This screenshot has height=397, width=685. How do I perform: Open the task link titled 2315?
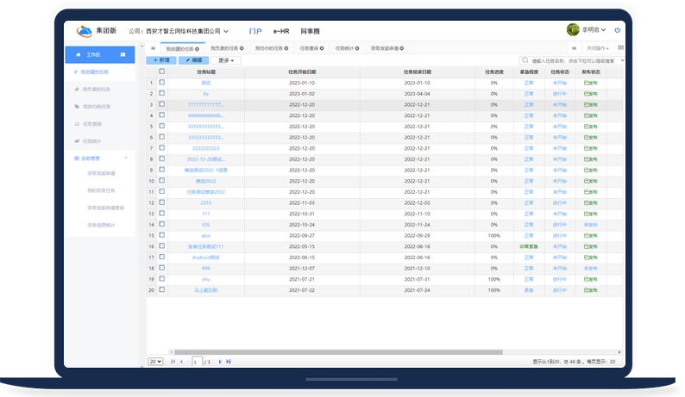point(205,203)
